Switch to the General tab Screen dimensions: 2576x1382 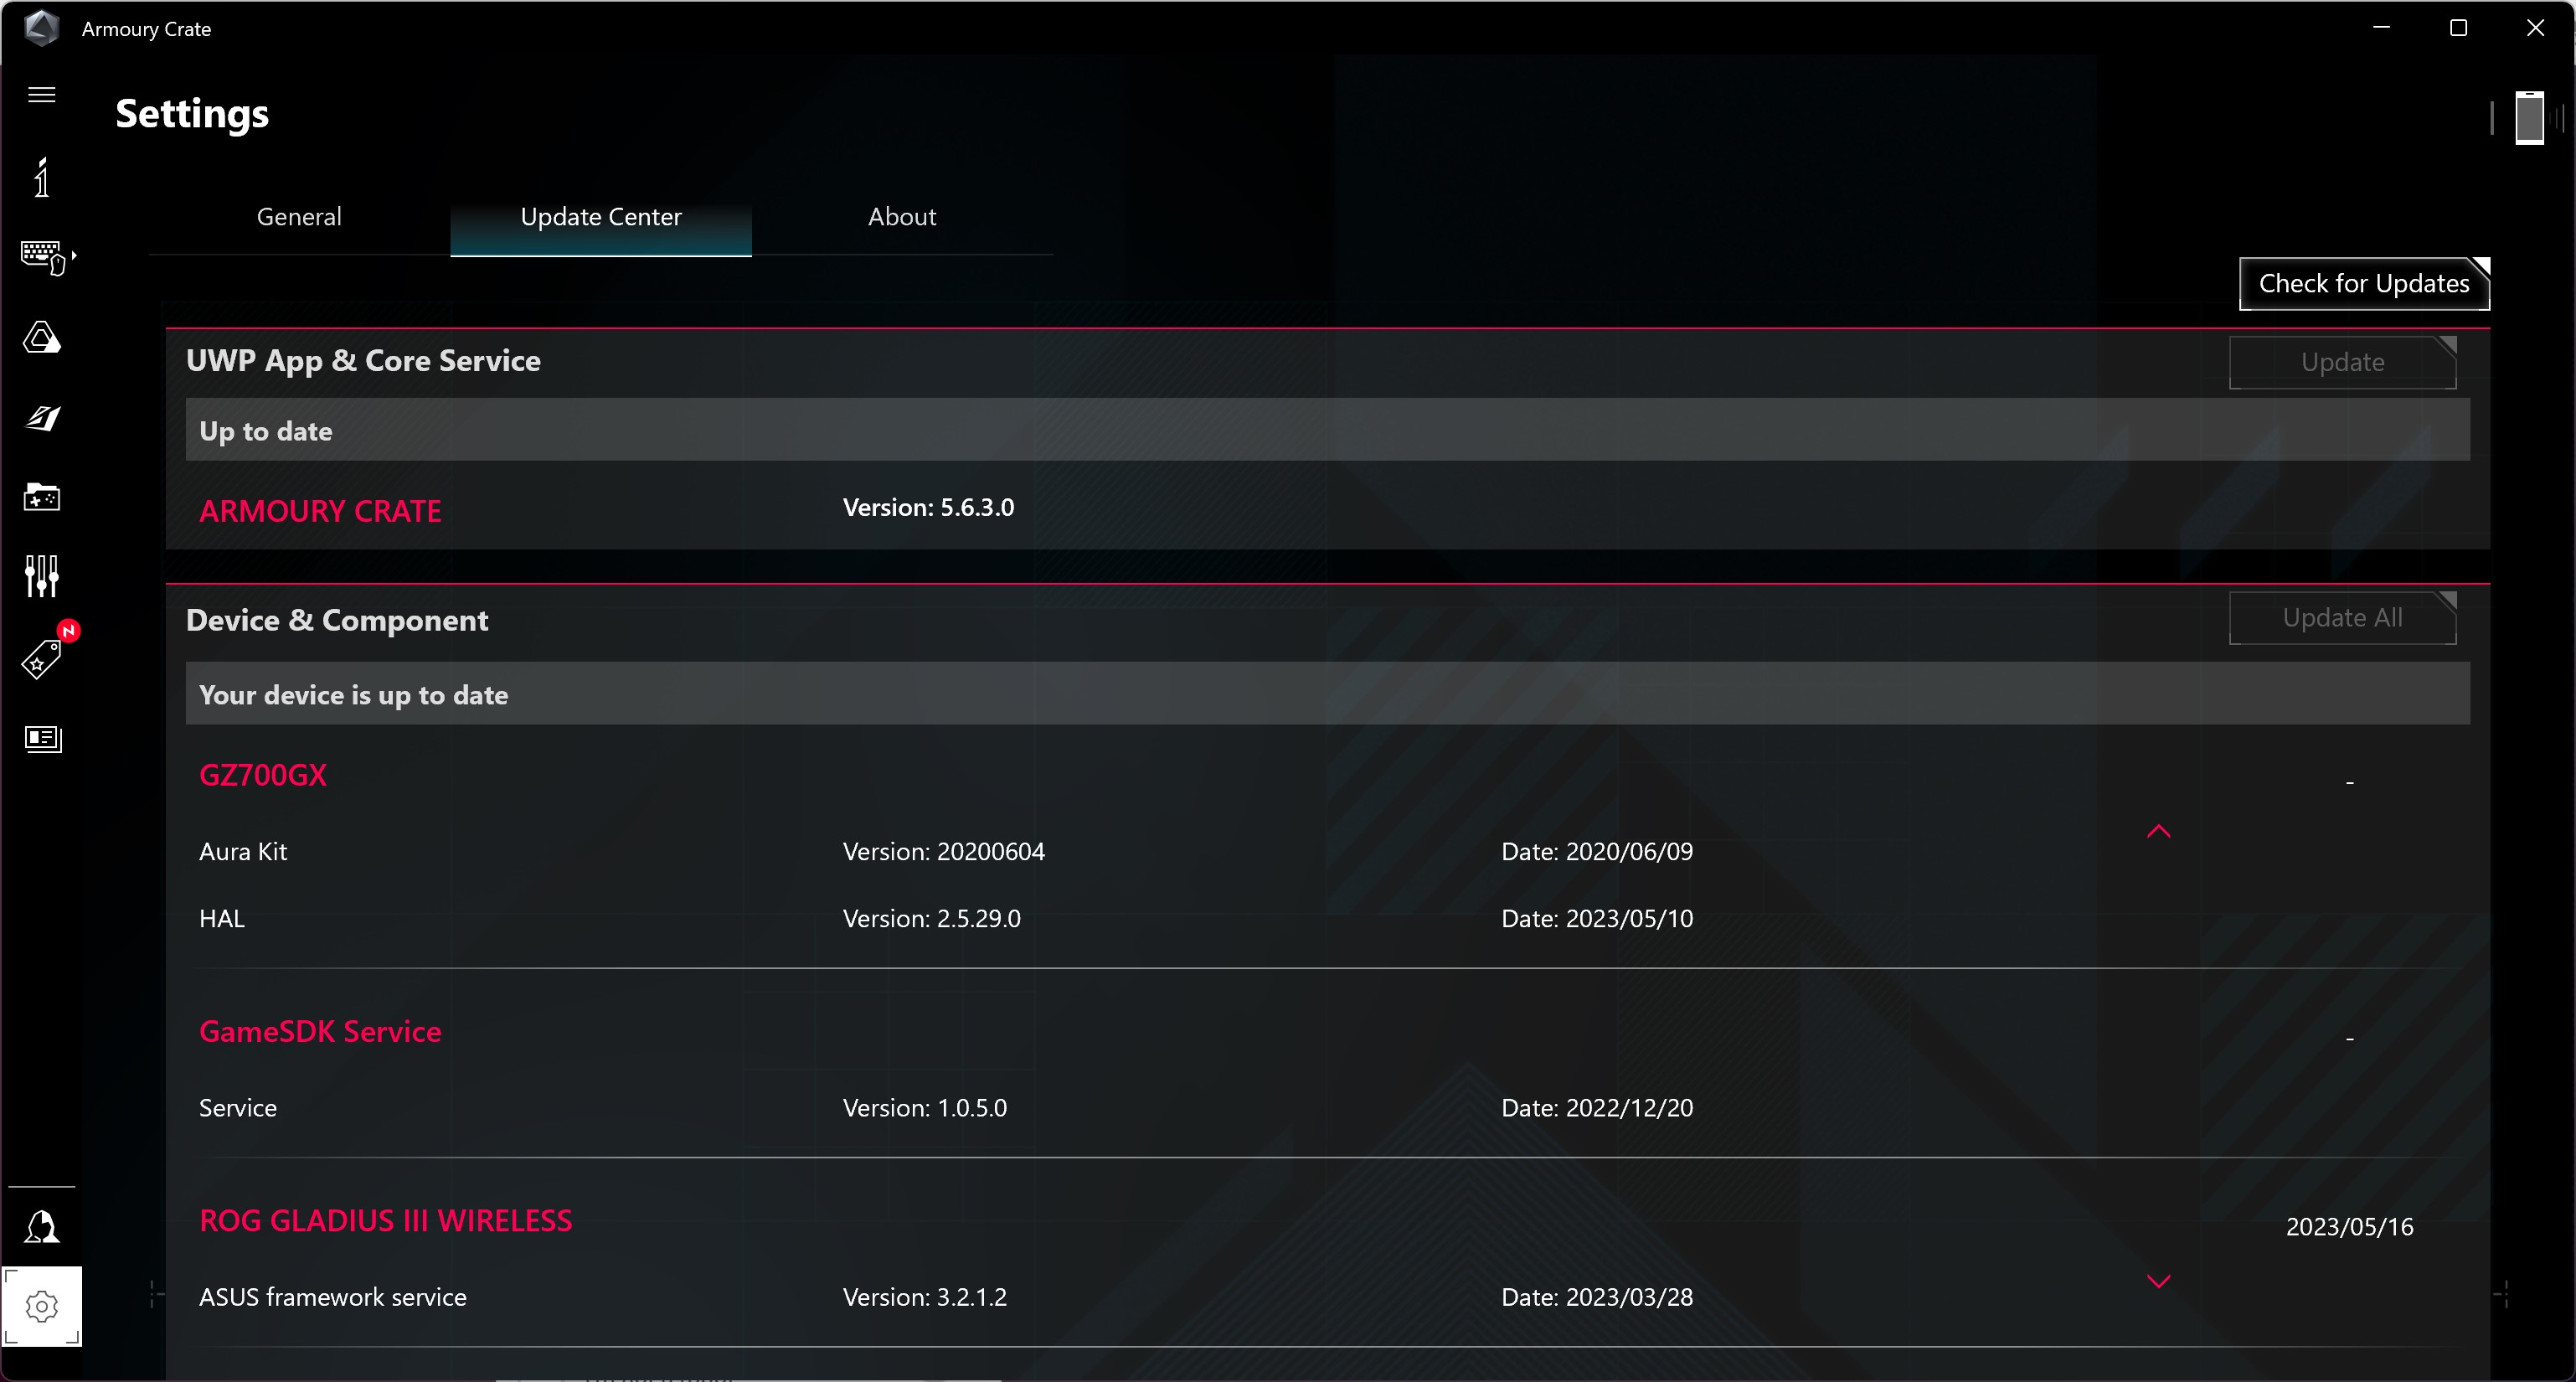[298, 216]
